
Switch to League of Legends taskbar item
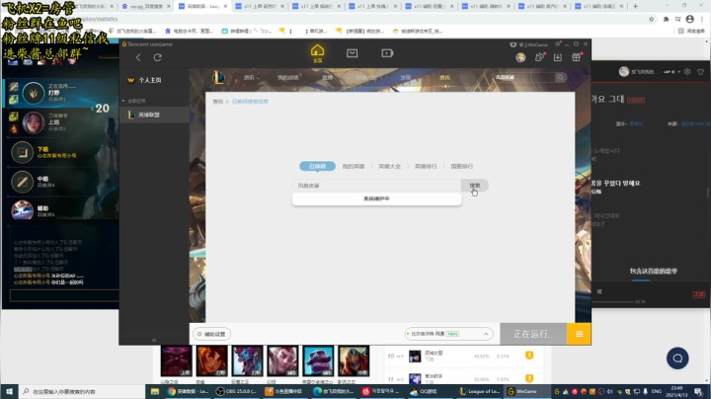[x=479, y=391]
